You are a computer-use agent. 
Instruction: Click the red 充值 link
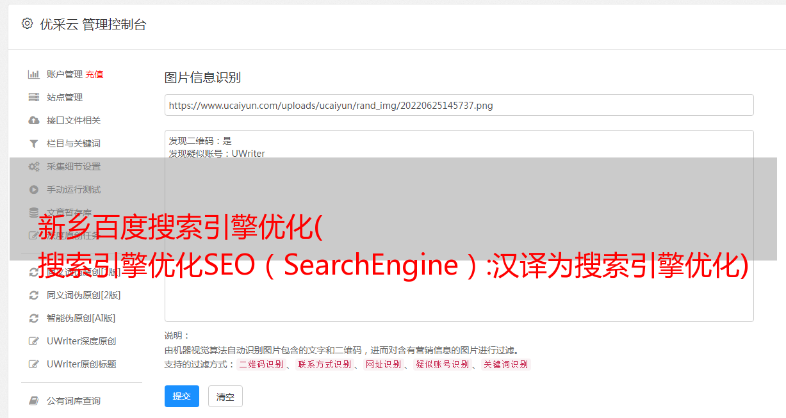pos(94,74)
